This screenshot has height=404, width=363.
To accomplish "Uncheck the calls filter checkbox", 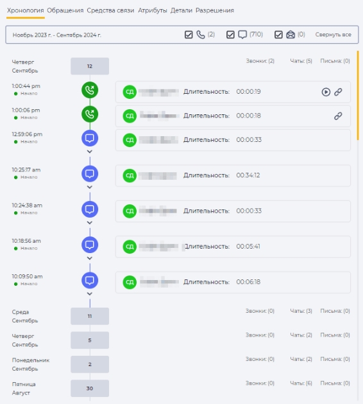I will [189, 35].
